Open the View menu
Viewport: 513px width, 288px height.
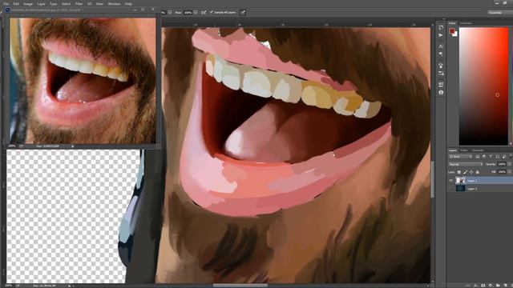tap(99, 4)
